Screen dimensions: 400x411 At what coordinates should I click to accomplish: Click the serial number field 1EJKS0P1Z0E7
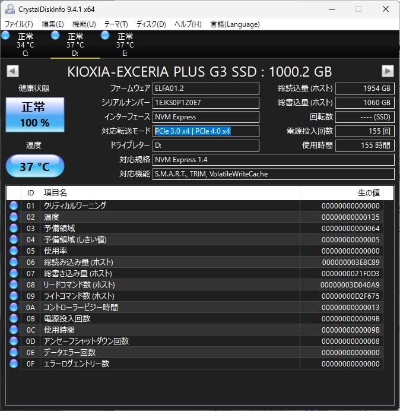coord(206,103)
